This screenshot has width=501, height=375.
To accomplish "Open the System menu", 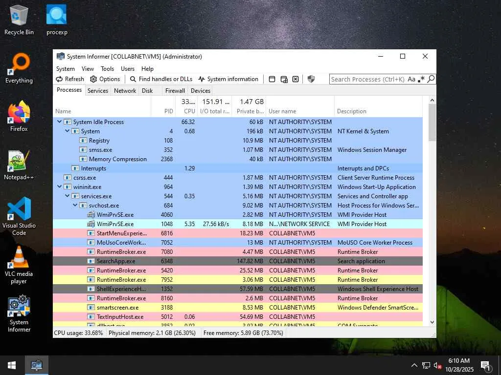I will tap(66, 68).
